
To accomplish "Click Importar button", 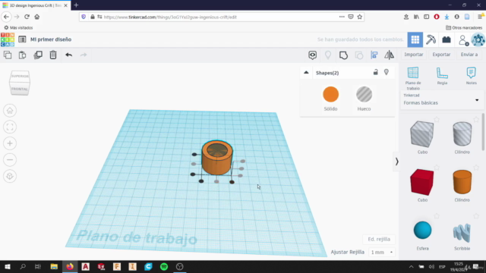I will click(x=413, y=55).
